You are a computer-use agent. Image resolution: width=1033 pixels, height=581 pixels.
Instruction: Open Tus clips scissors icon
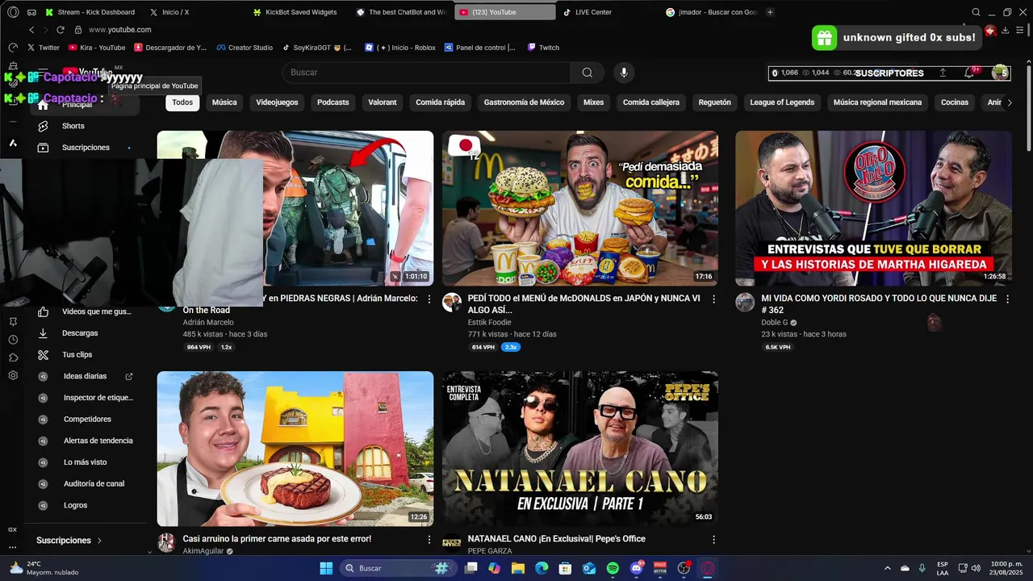[44, 355]
